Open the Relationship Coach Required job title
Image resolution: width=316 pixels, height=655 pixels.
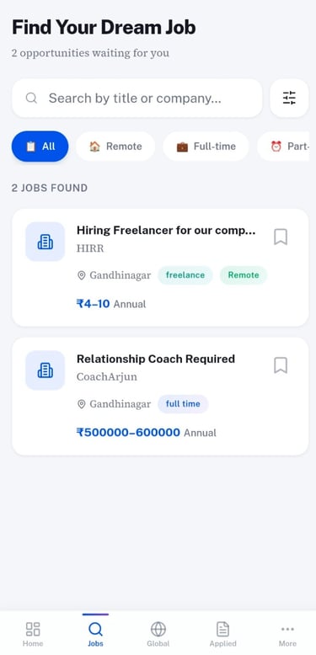click(156, 359)
